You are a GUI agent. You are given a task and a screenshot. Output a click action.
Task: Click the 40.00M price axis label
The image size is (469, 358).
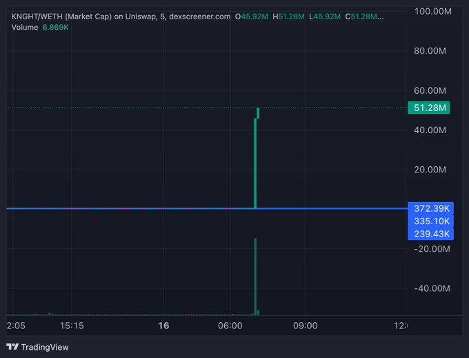point(430,130)
